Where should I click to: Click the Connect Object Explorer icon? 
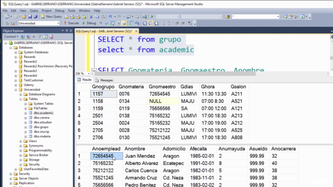22,37
